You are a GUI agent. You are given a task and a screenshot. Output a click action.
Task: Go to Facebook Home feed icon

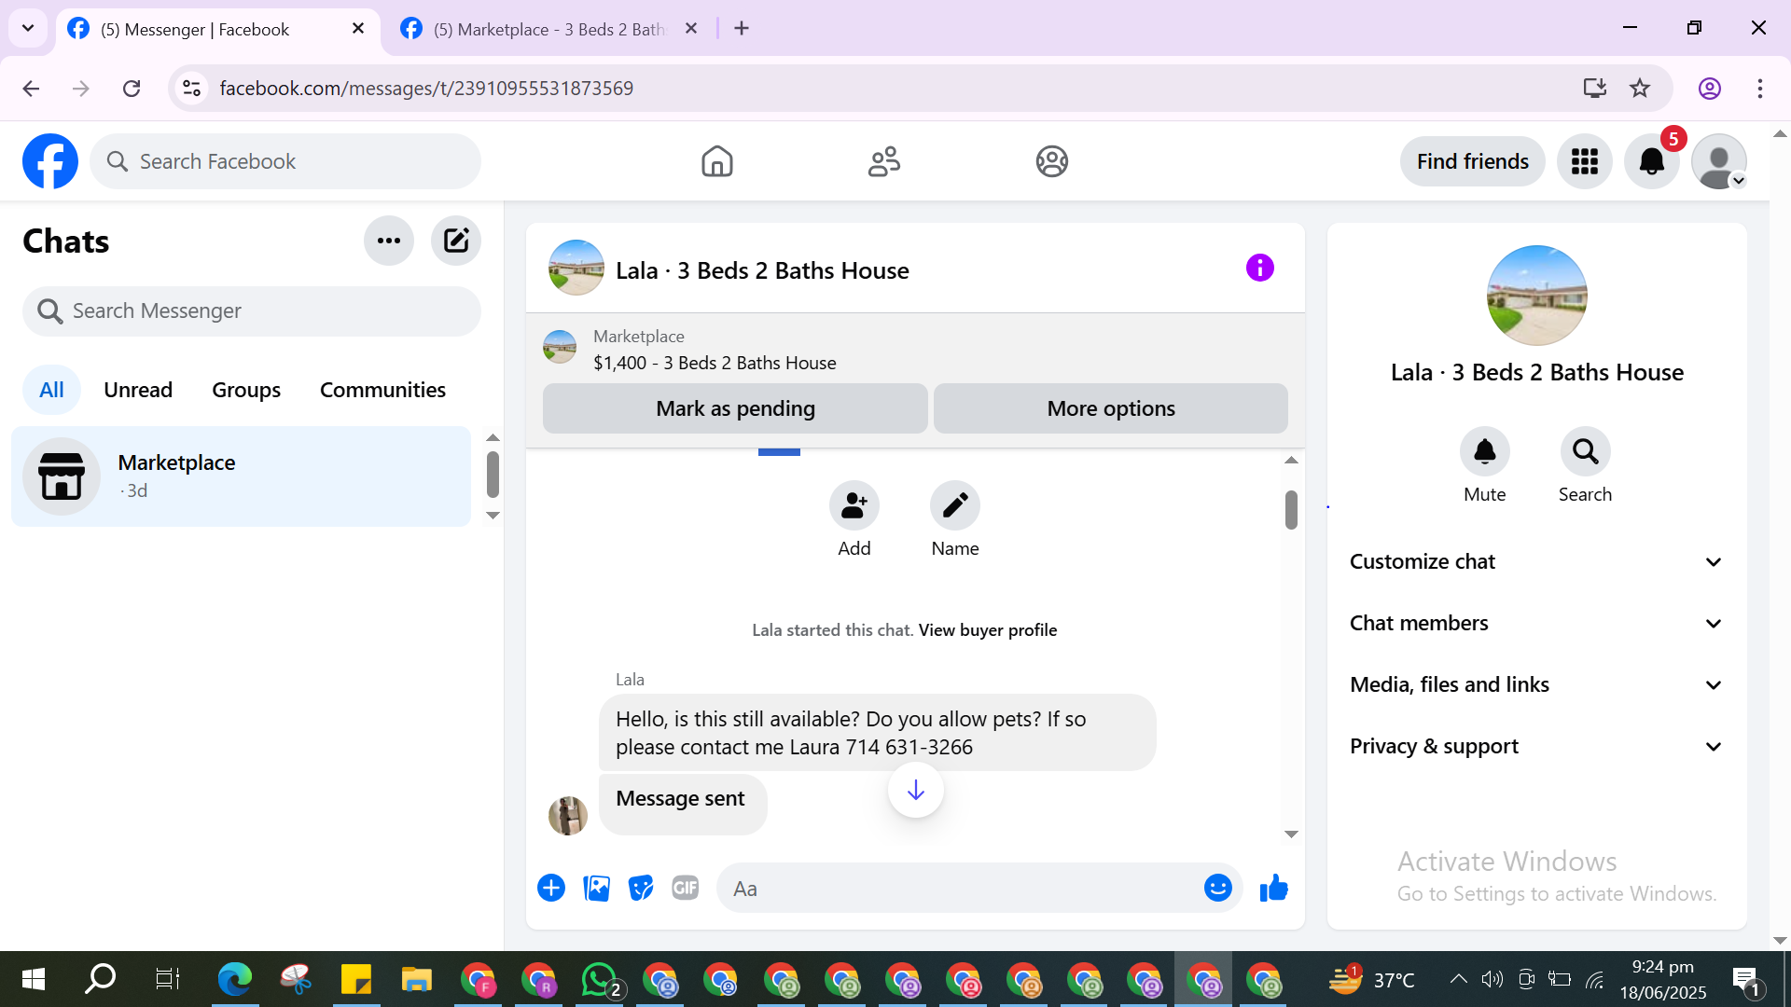click(717, 161)
